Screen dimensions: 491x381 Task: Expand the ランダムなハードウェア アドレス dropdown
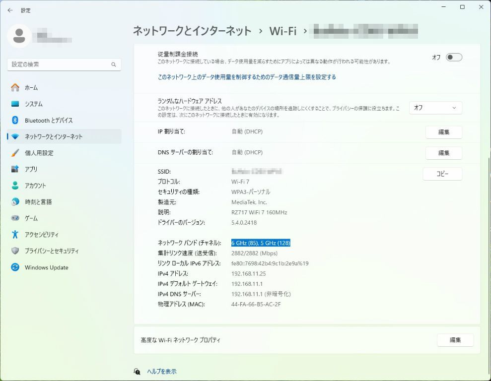point(435,108)
